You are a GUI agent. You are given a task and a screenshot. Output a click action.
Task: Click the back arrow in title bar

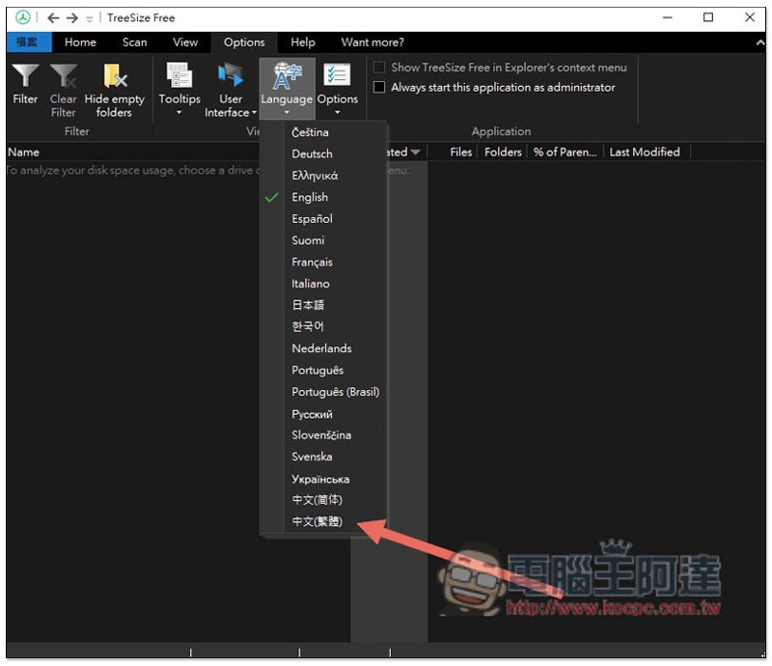point(53,17)
